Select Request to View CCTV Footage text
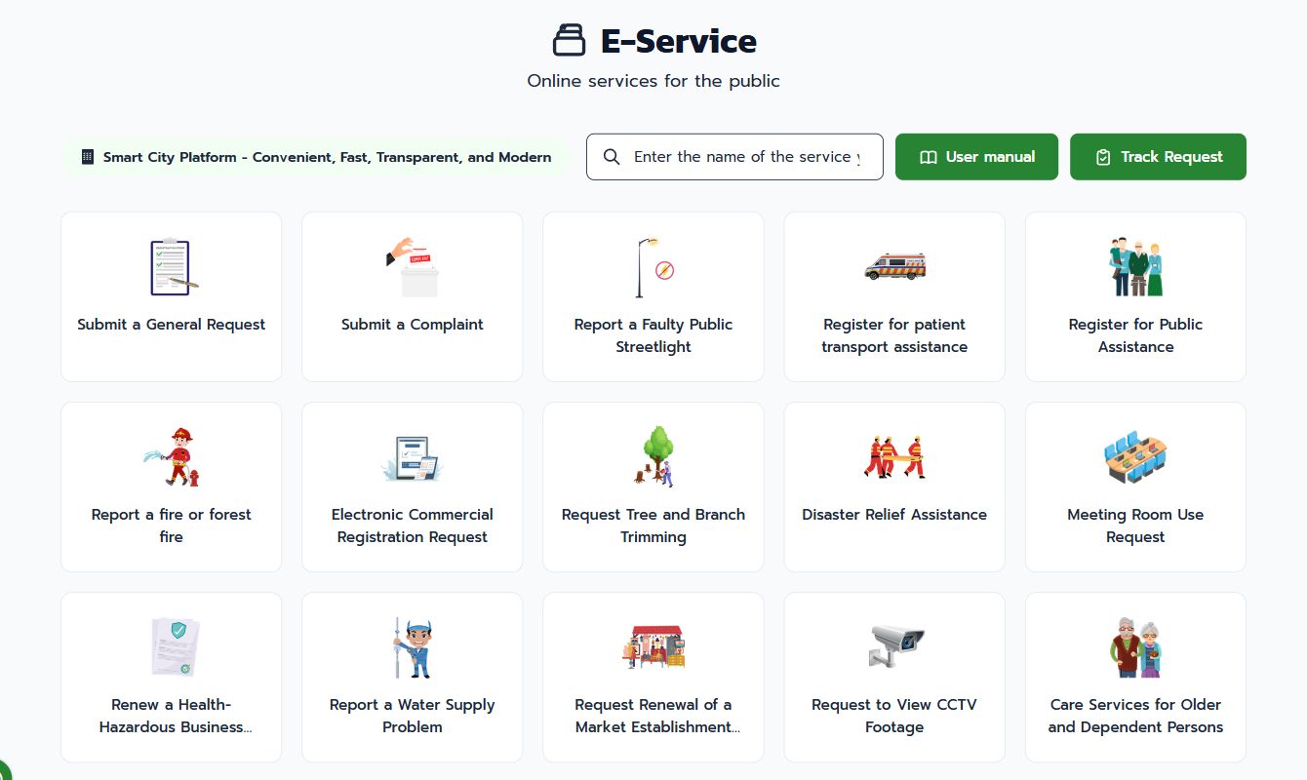Screen dimensions: 1307x780 click(894, 716)
